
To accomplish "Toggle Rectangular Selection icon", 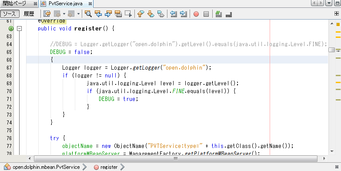I will point(128,14).
